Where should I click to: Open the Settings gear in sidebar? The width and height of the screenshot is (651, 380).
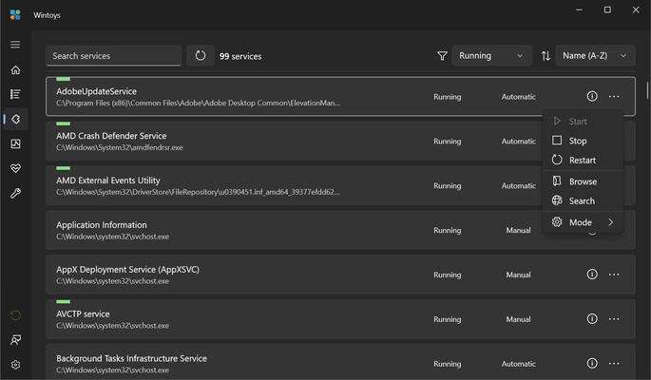click(x=15, y=365)
